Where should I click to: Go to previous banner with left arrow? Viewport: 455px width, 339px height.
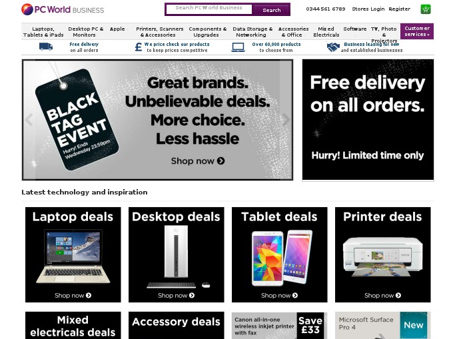click(29, 119)
